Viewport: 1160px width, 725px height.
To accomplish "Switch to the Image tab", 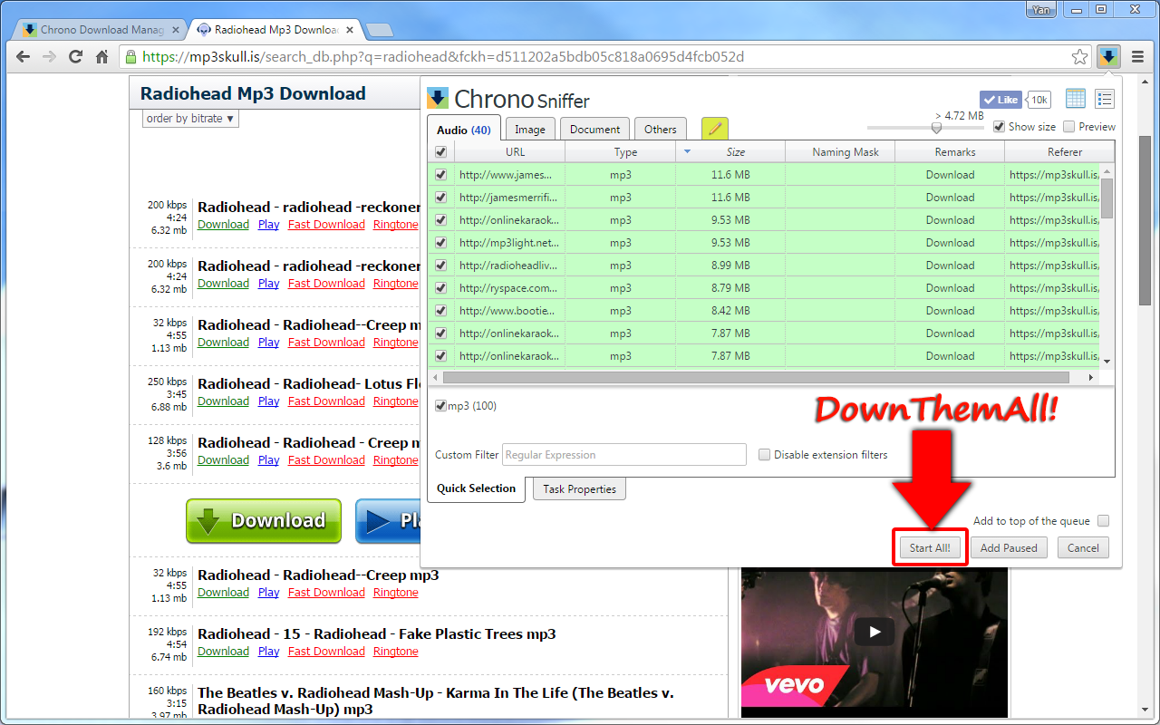I will tap(530, 130).
